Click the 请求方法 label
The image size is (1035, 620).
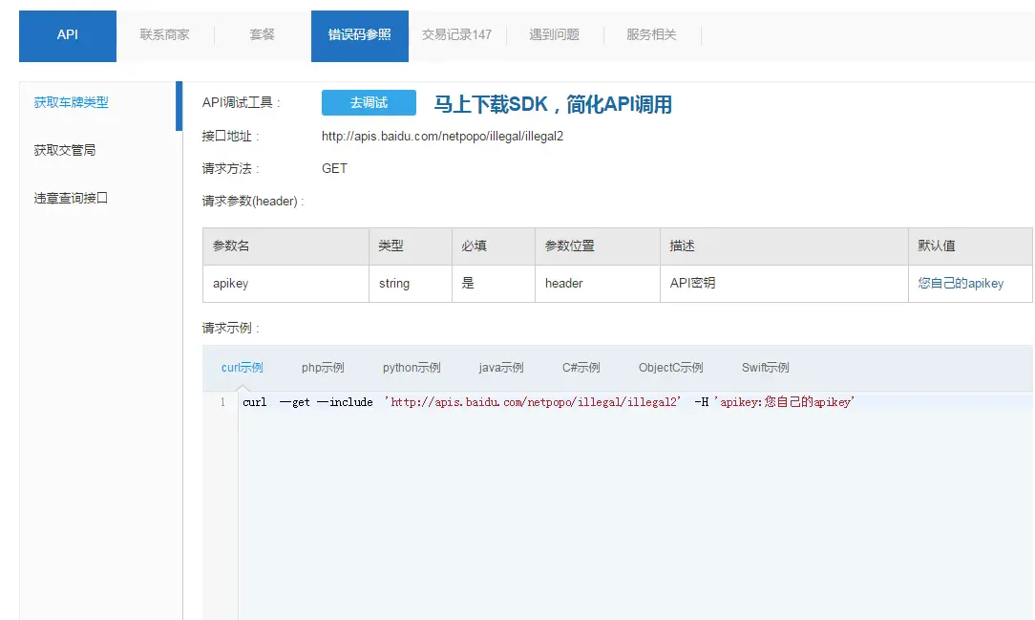point(230,169)
